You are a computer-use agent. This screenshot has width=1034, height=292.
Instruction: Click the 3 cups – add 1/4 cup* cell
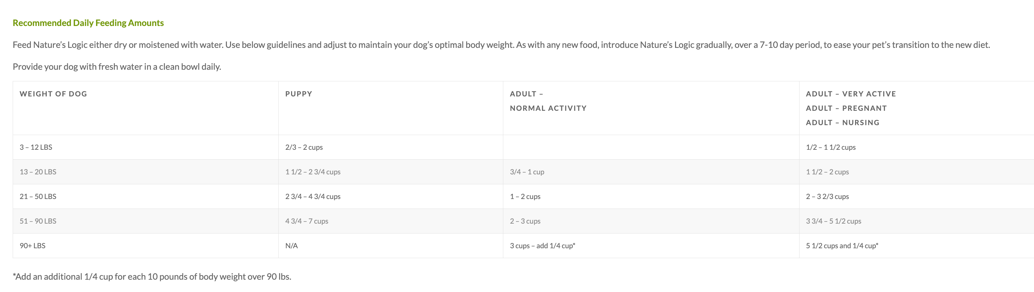[542, 245]
